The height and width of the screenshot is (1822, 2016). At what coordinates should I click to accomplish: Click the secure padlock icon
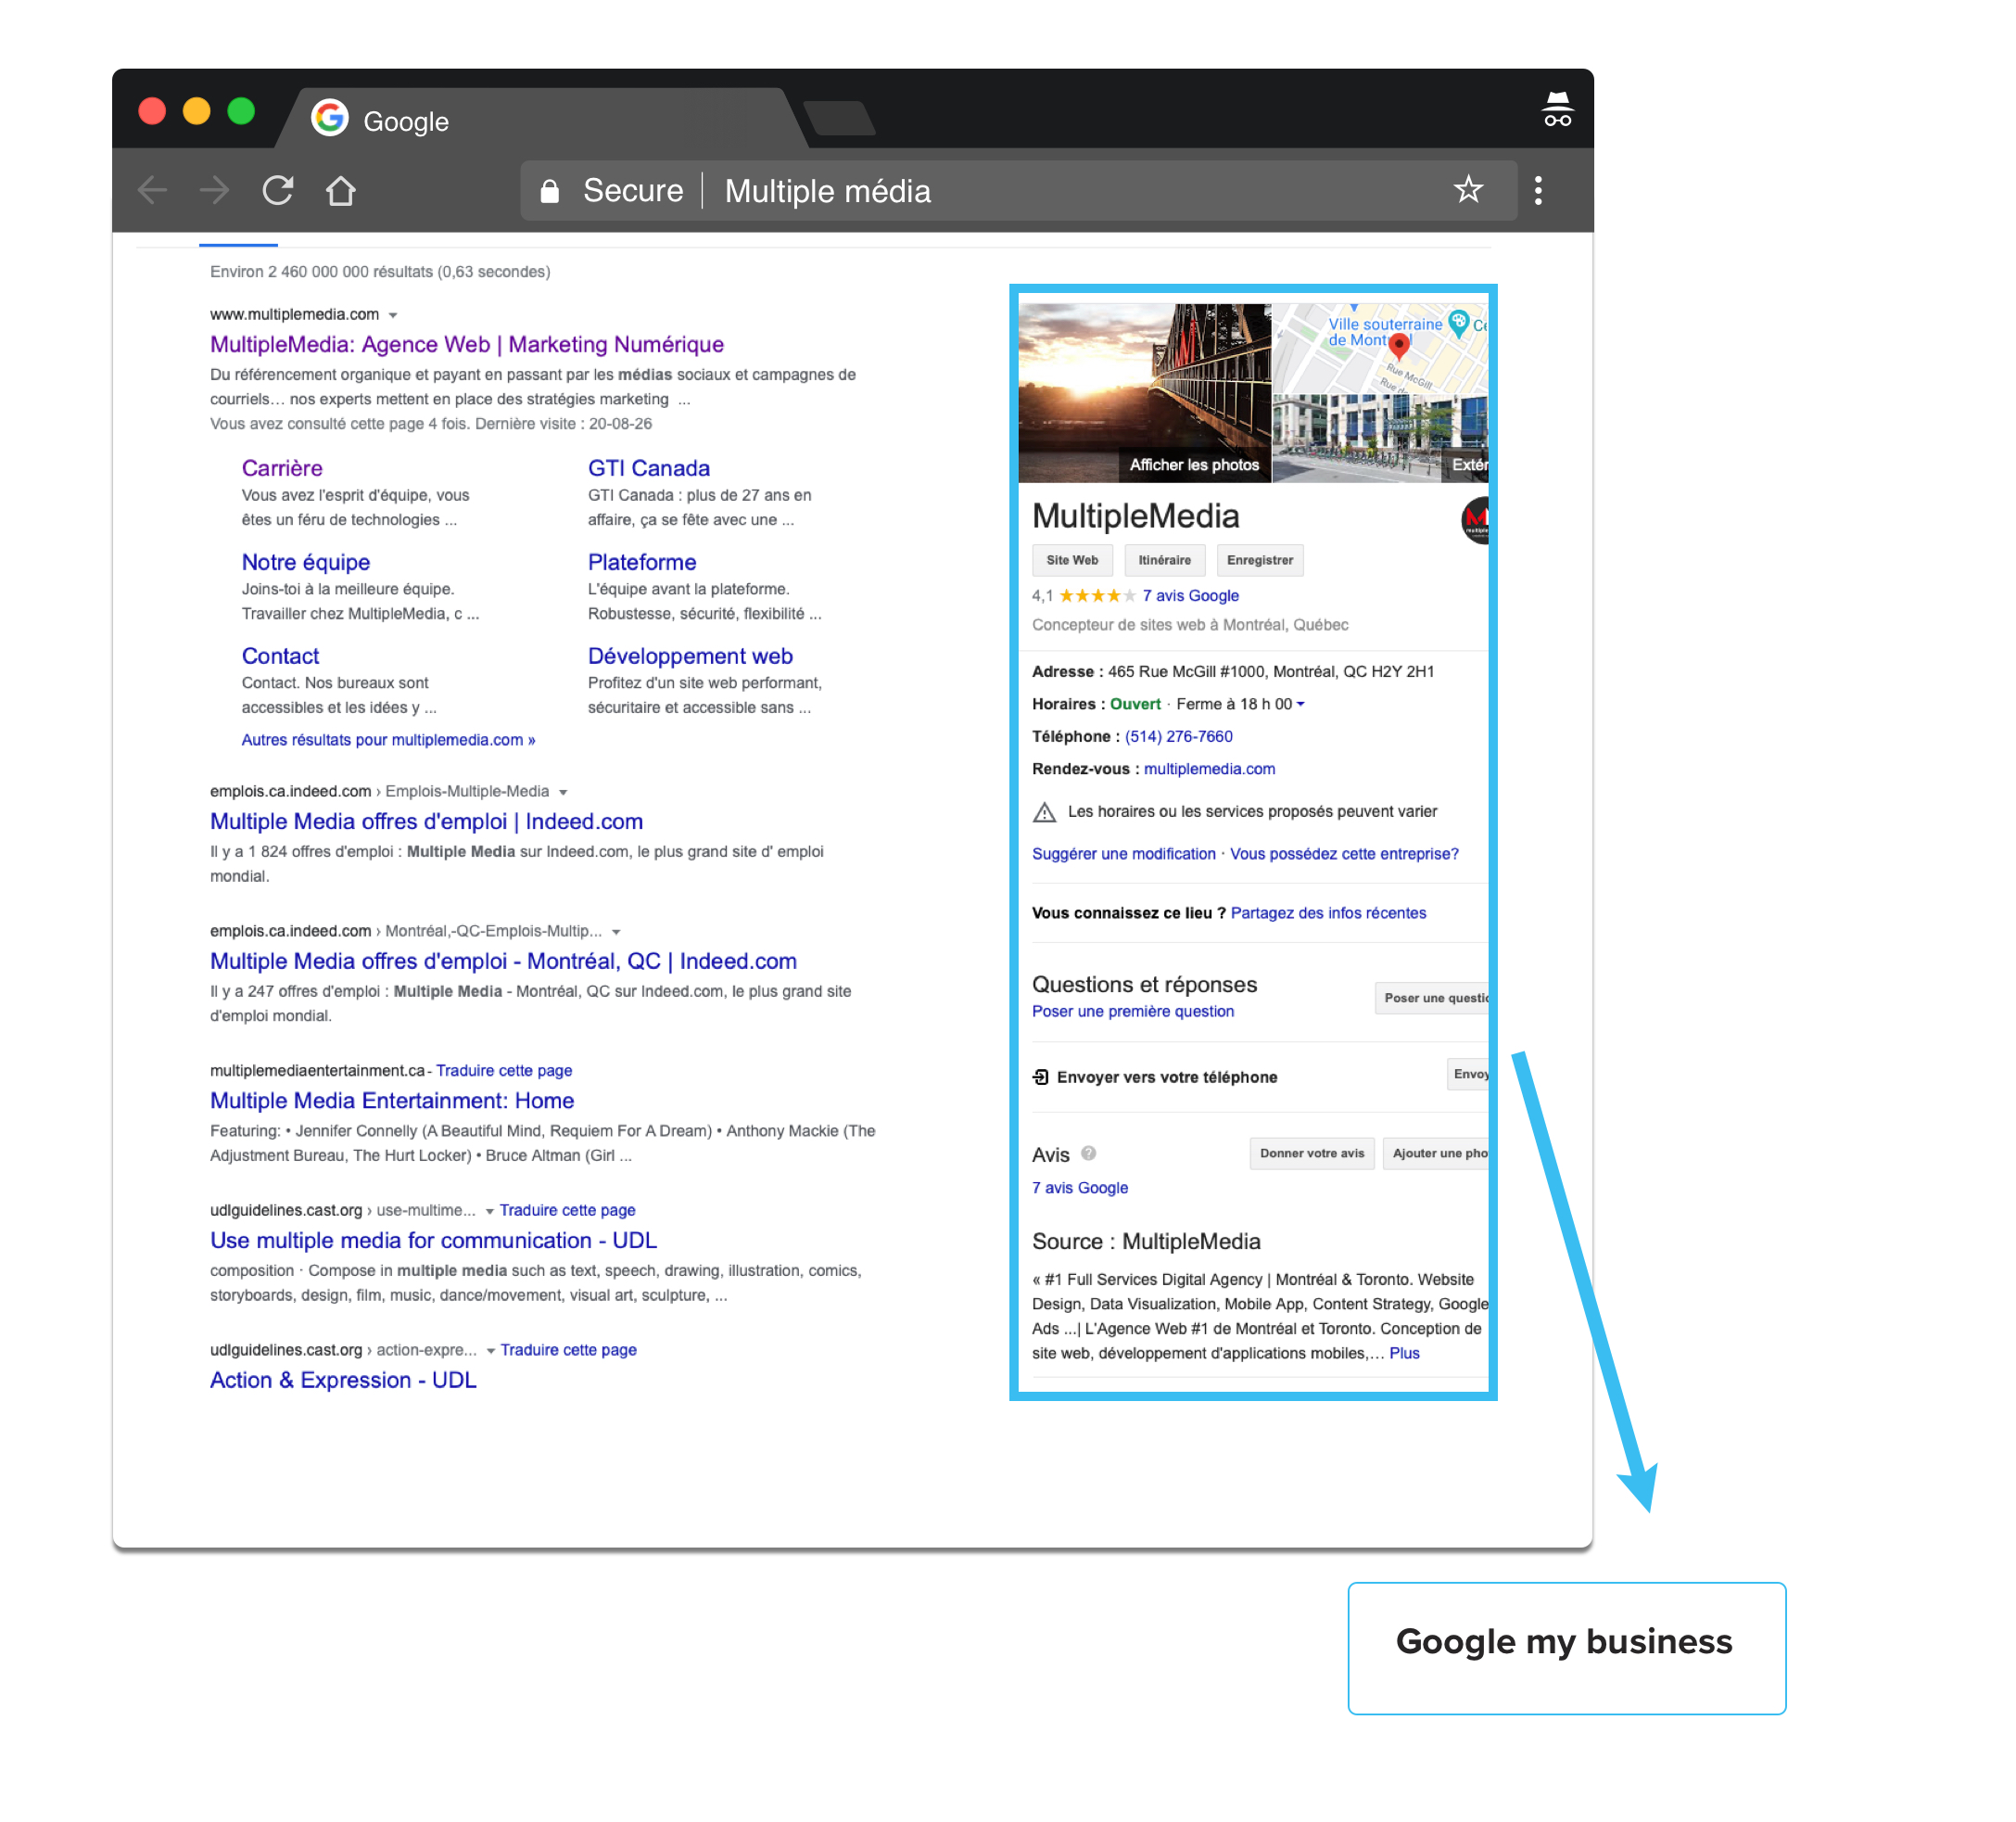549,191
